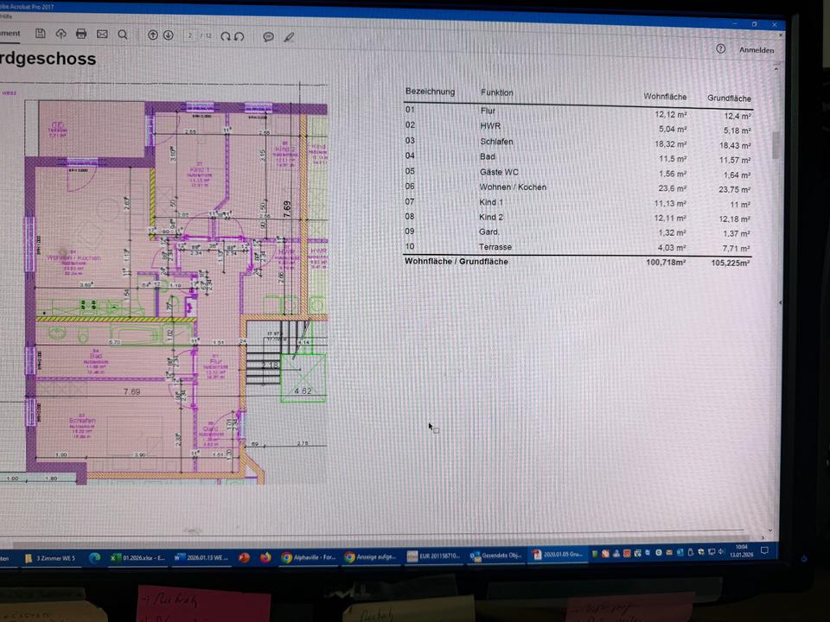830x622 pixels.
Task: Rotate page counterclockwise icon
Action: point(239,36)
